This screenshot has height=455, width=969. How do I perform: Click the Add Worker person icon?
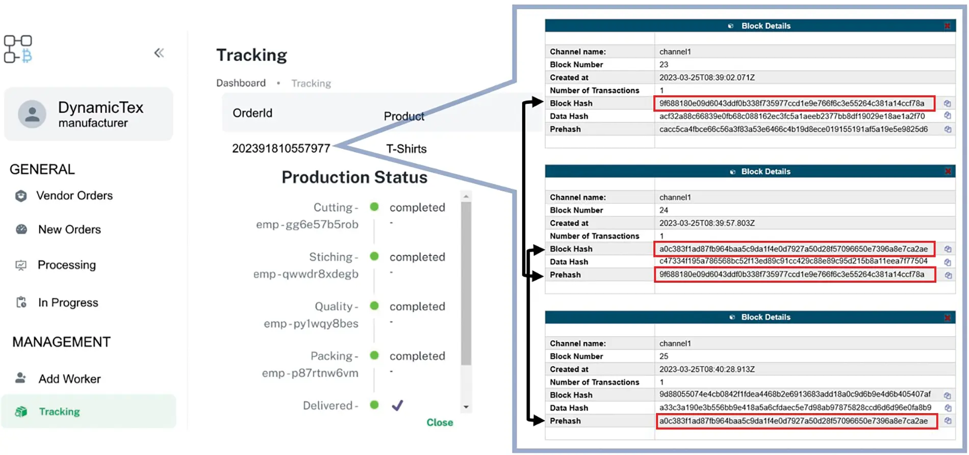(x=20, y=378)
